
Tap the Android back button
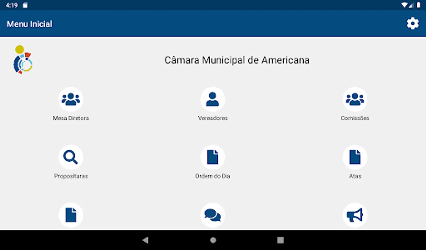[x=145, y=240]
